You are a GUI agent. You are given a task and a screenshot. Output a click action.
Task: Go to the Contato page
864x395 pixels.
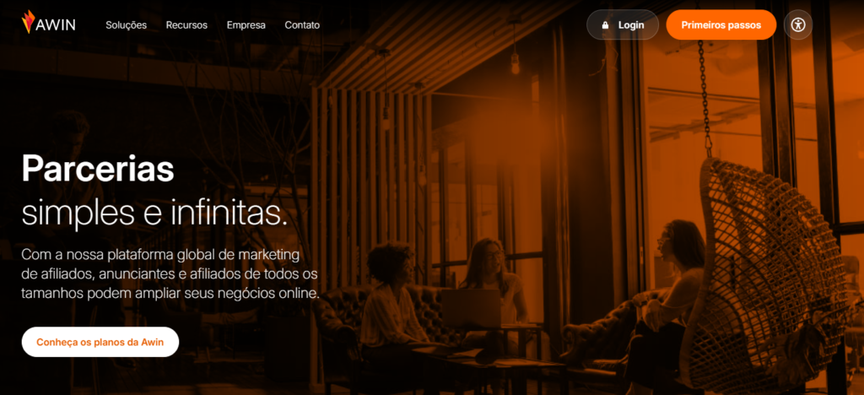click(x=302, y=25)
